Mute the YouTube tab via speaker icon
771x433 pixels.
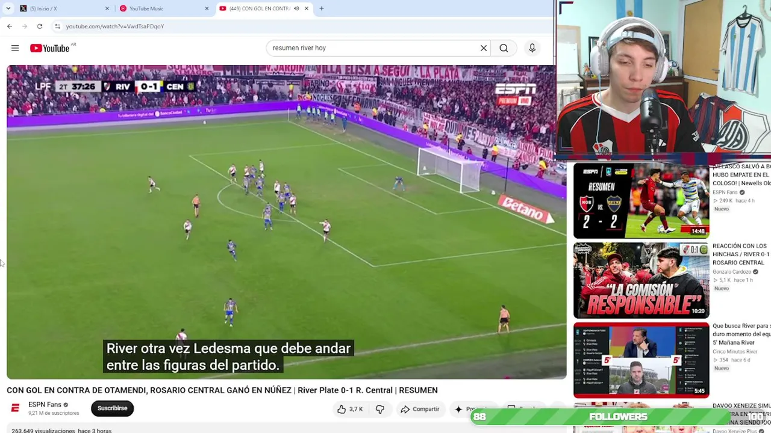pyautogui.click(x=296, y=8)
